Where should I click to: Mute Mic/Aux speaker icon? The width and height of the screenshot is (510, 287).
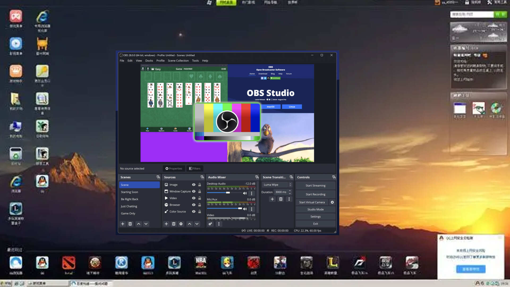coord(245,209)
